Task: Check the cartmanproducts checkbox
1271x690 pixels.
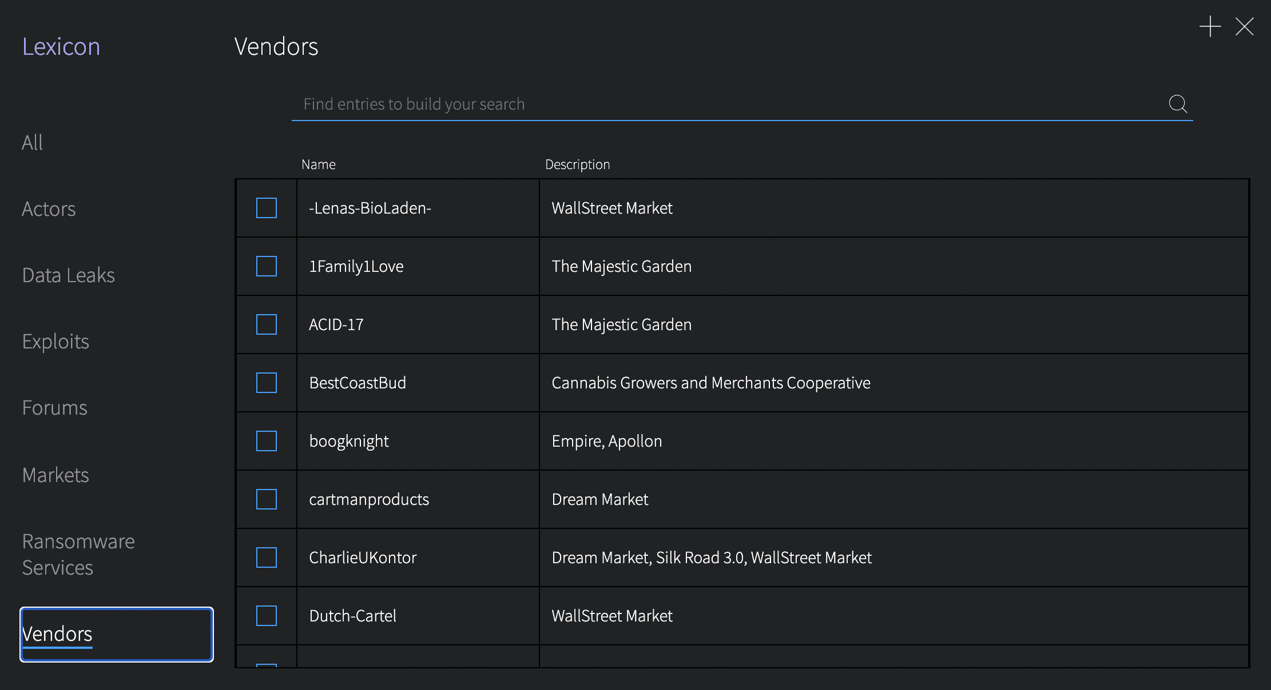Action: (x=267, y=499)
